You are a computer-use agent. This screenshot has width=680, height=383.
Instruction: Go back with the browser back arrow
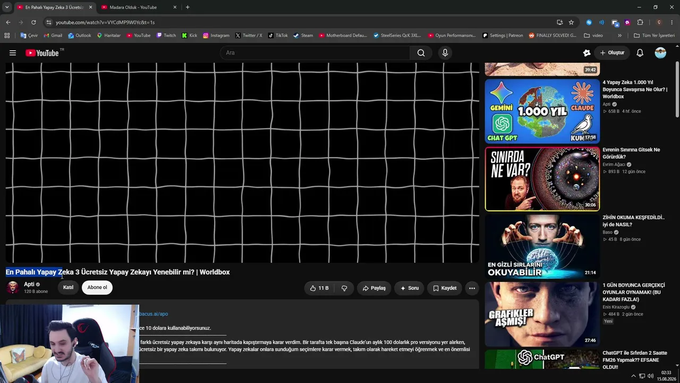click(8, 22)
